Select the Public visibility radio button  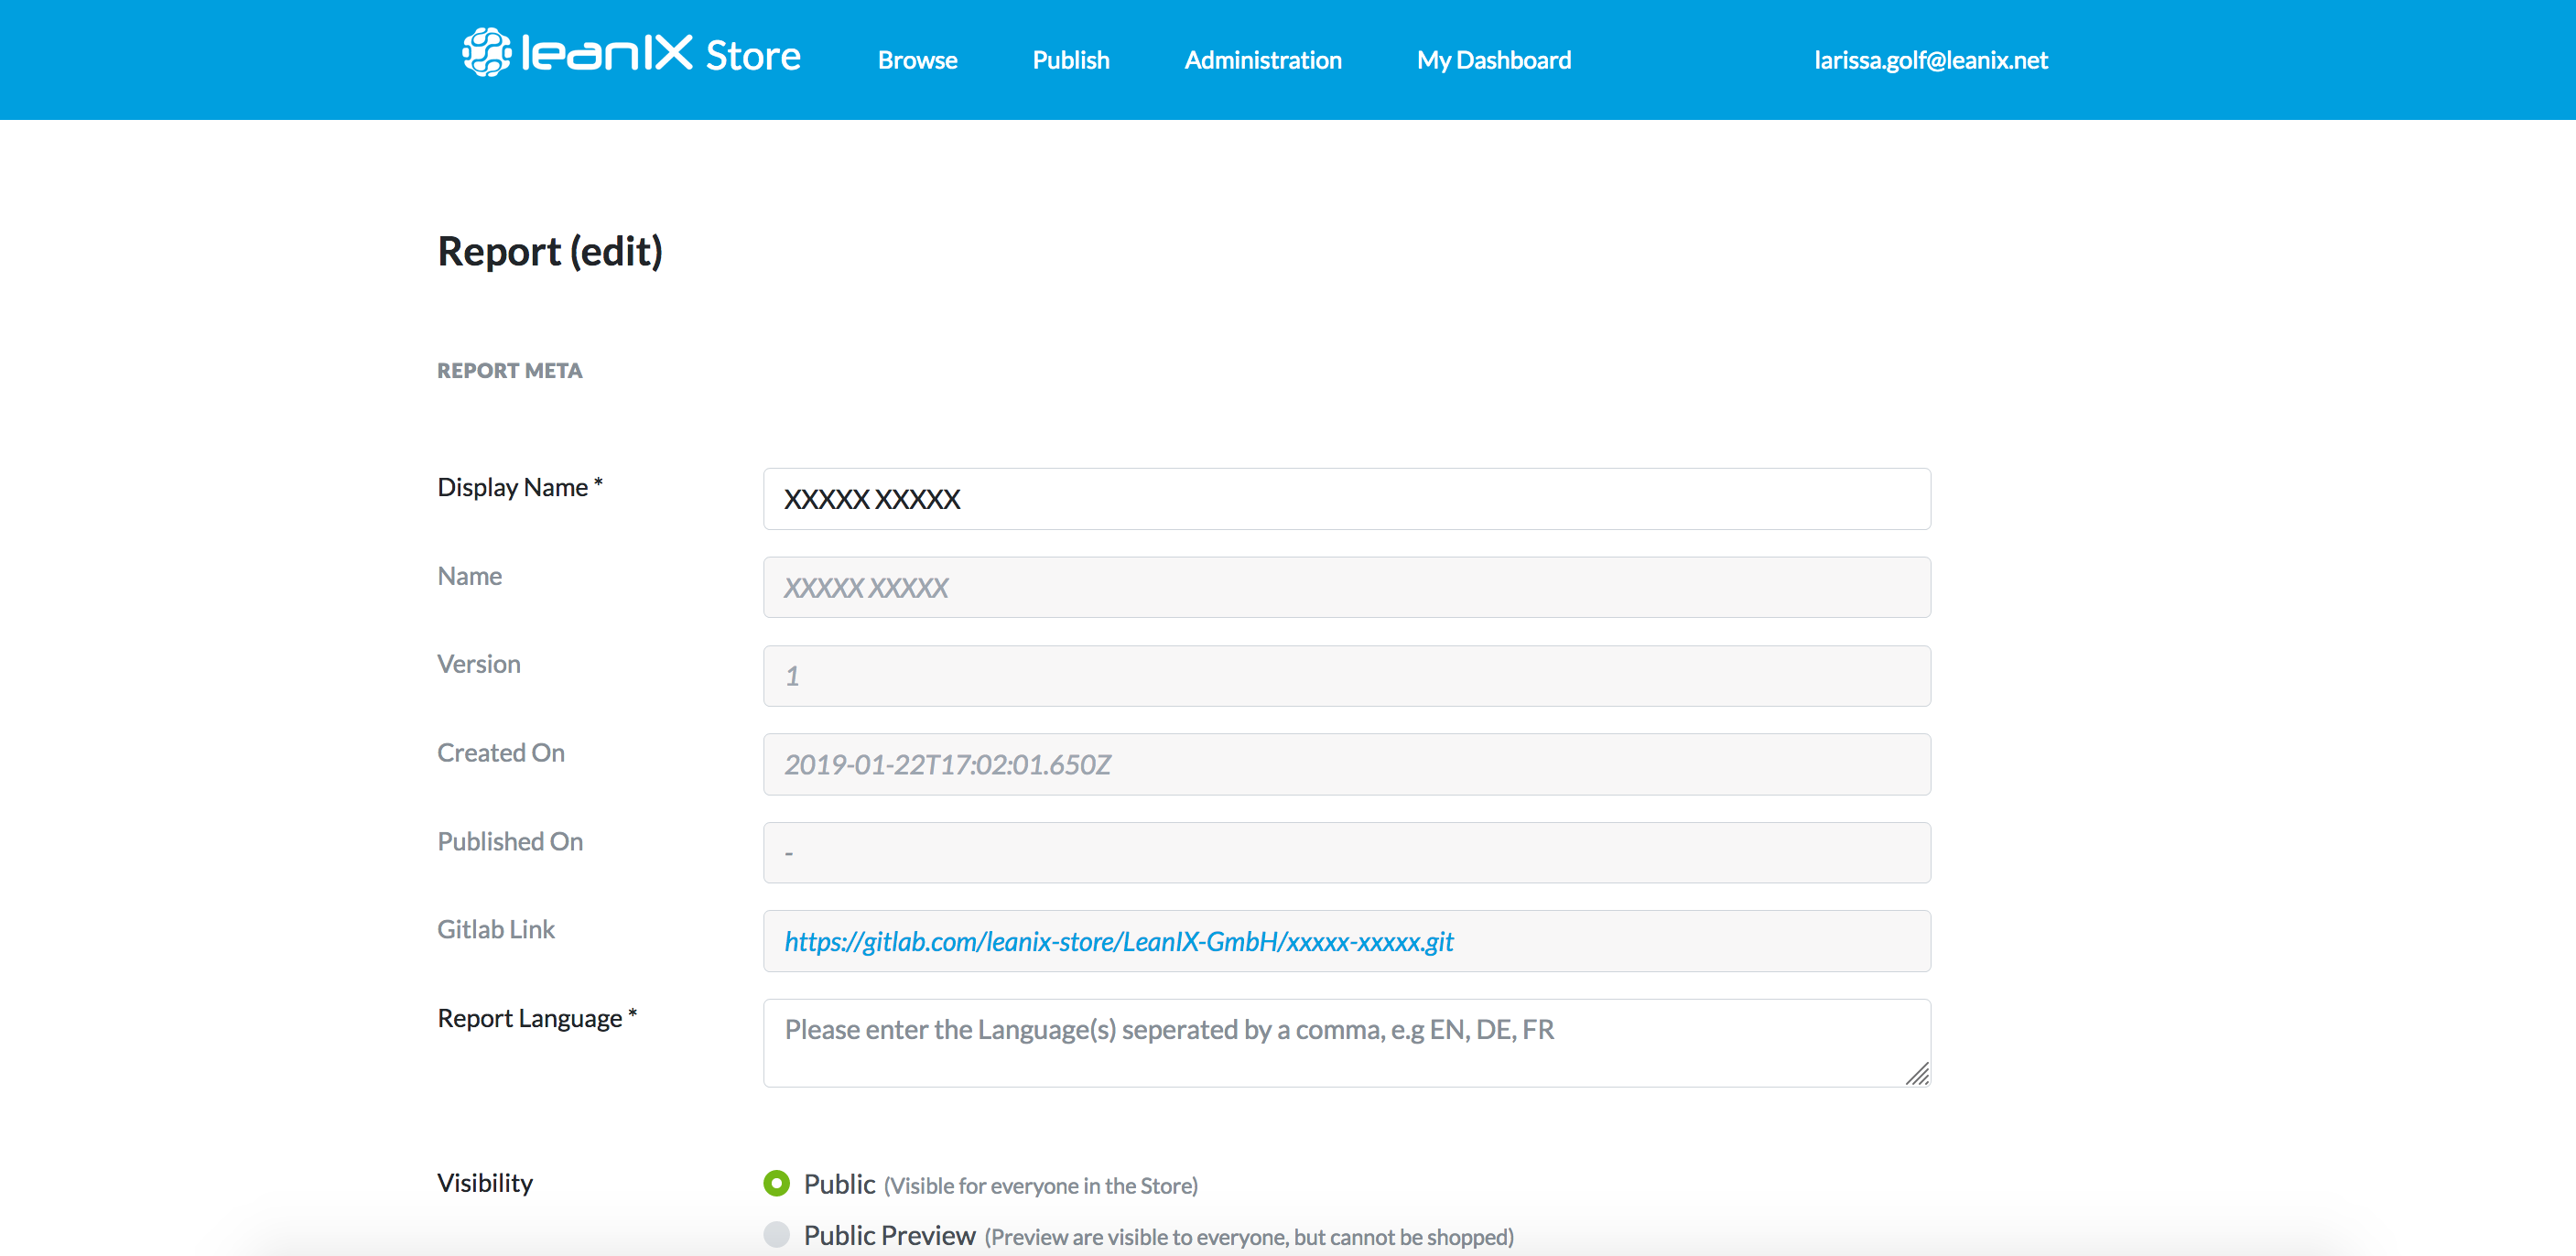776,1183
